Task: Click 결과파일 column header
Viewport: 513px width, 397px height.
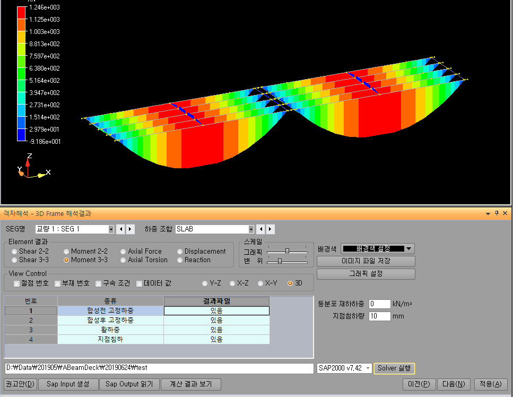Action: [x=216, y=301]
